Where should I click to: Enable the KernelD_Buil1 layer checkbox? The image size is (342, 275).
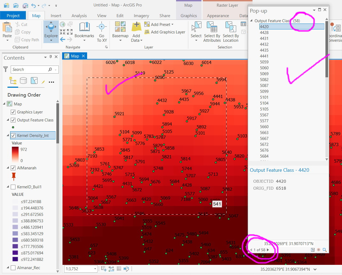(x=13, y=187)
